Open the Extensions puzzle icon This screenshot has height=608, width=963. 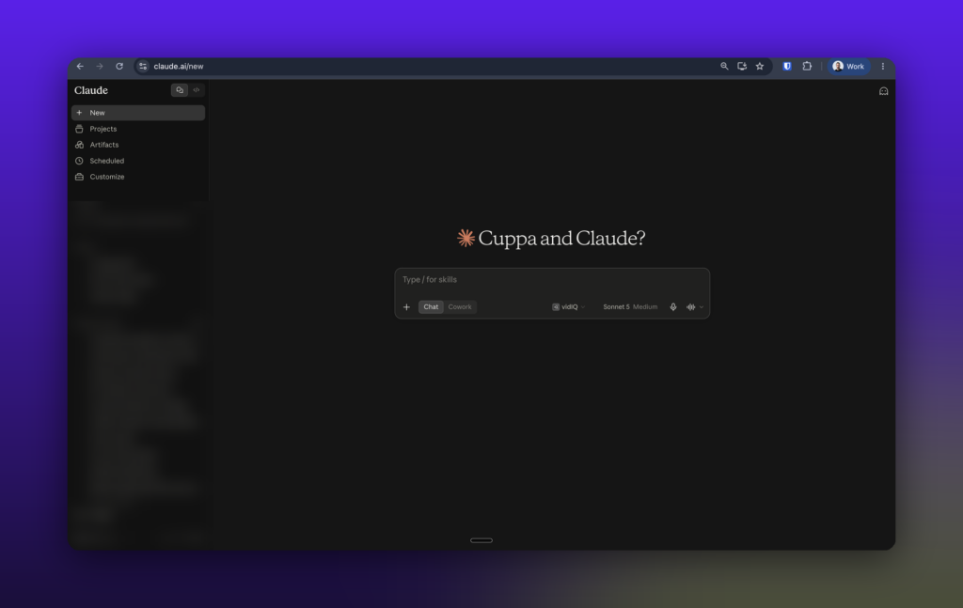point(807,67)
